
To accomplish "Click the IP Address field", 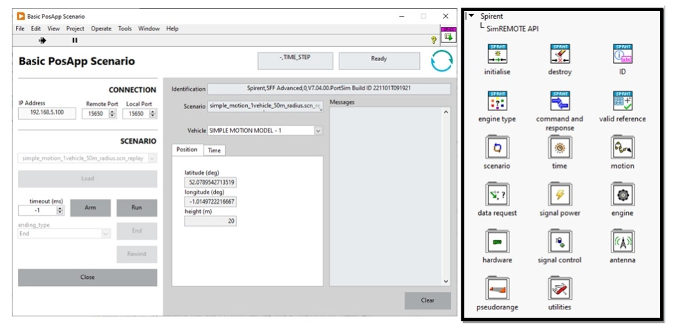I will tap(47, 114).
